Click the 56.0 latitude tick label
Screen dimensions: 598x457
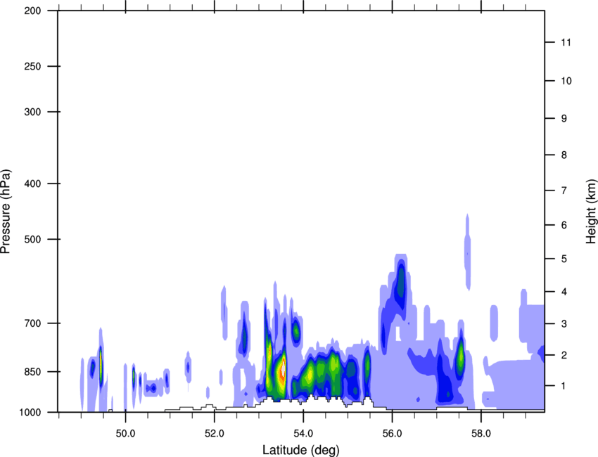pos(392,434)
